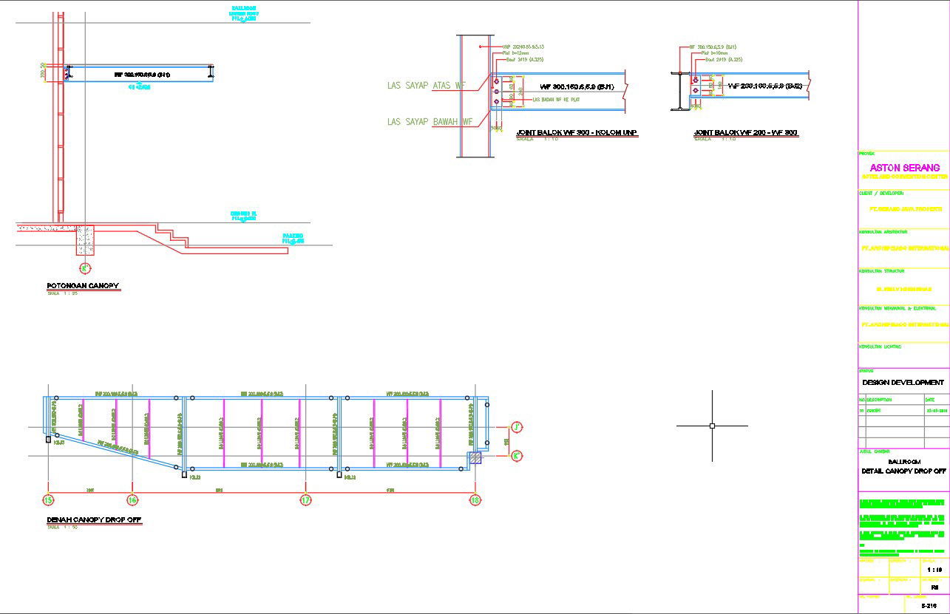
Task: Click the K' axis bubble right of plan
Action: 518,455
